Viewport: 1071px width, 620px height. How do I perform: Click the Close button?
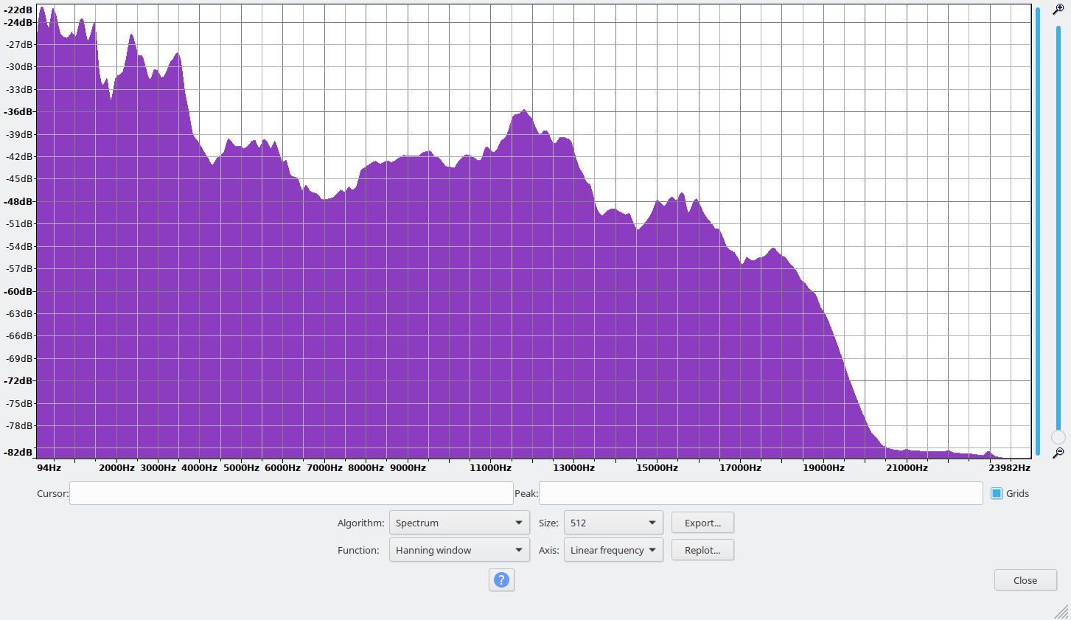[x=1025, y=580]
